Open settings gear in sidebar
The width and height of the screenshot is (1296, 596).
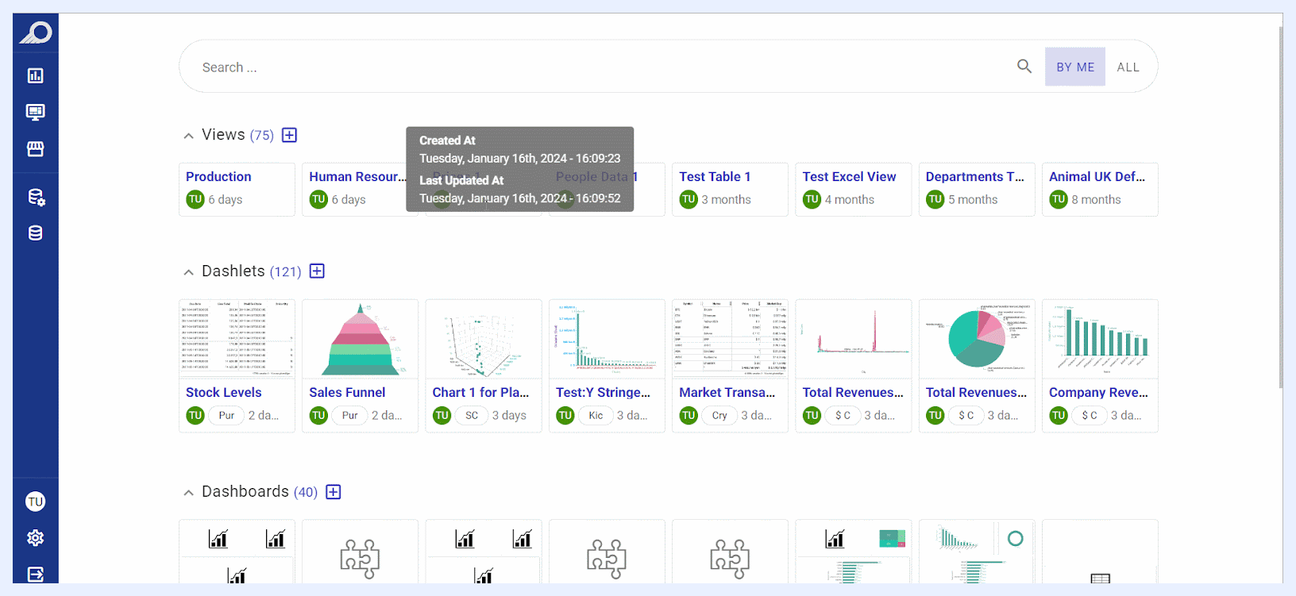pos(36,538)
